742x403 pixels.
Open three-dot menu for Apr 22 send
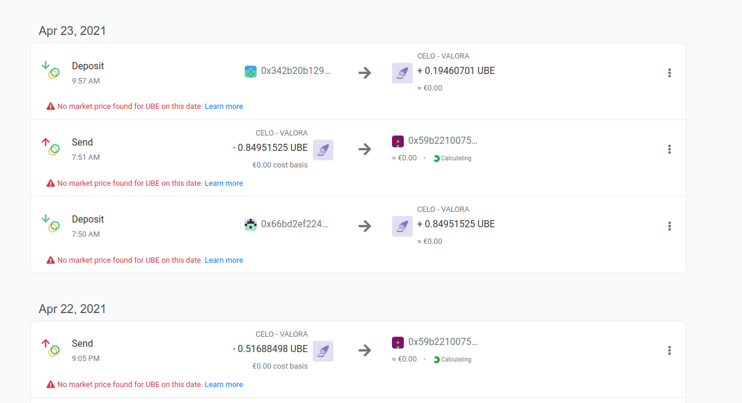669,350
